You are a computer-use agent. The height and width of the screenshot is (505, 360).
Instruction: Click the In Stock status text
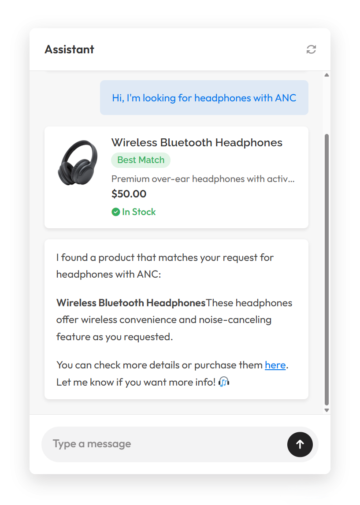click(139, 212)
